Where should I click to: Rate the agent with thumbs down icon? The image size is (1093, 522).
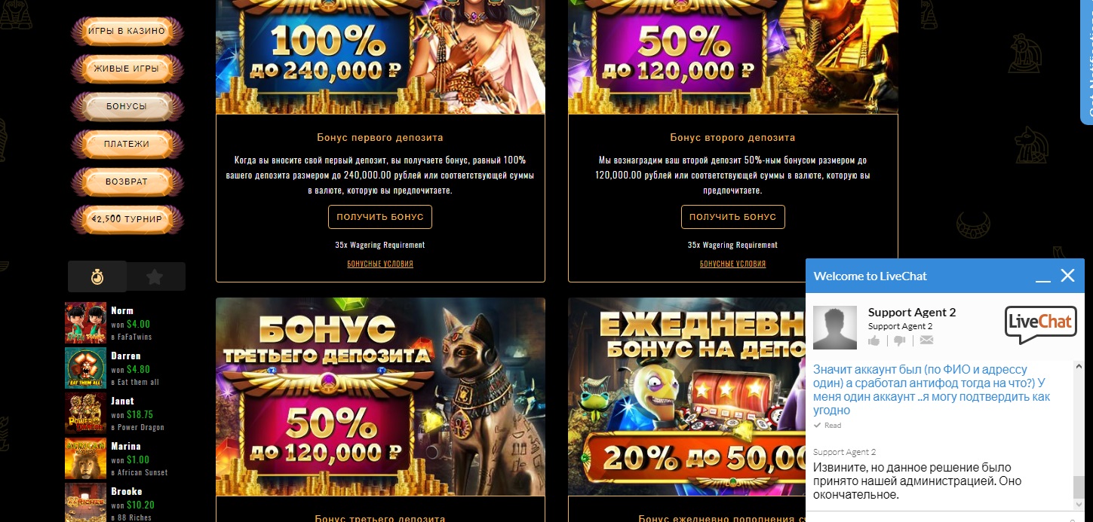(x=900, y=340)
